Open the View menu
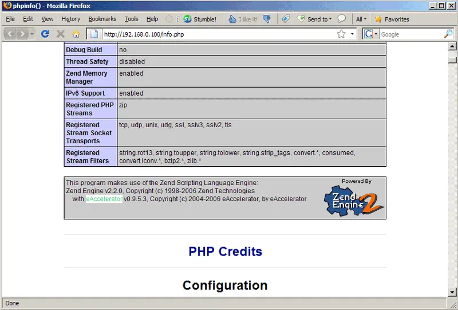This screenshot has width=458, height=310. point(48,19)
